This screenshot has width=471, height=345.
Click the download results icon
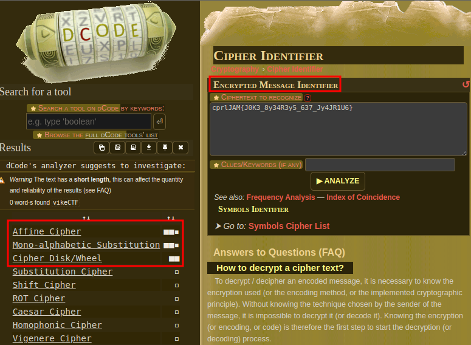click(149, 148)
